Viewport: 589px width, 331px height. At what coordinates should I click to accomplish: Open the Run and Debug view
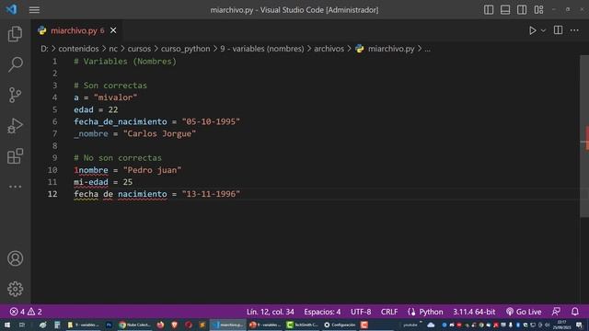click(15, 126)
